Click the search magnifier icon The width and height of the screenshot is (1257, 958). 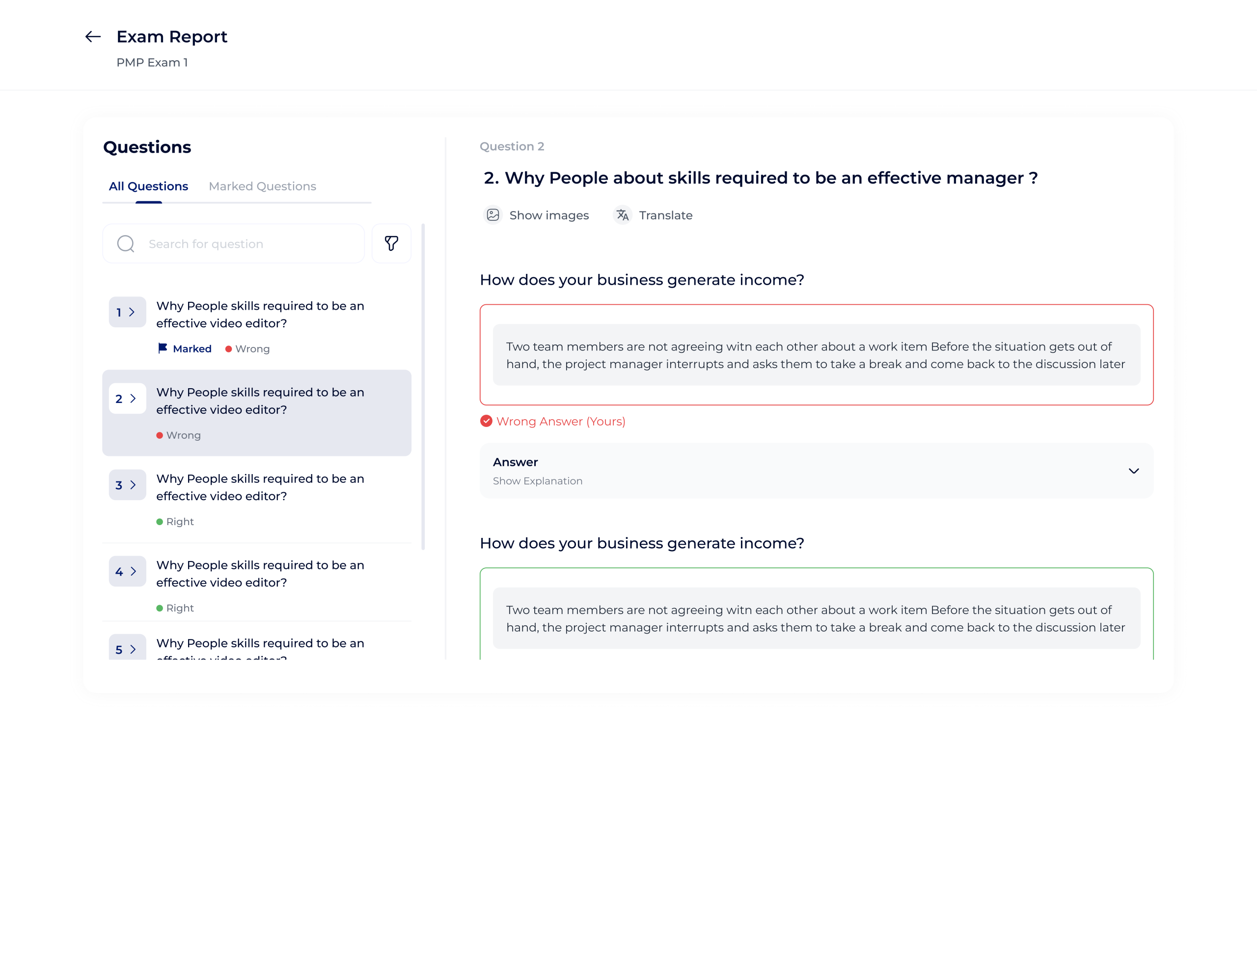[126, 243]
